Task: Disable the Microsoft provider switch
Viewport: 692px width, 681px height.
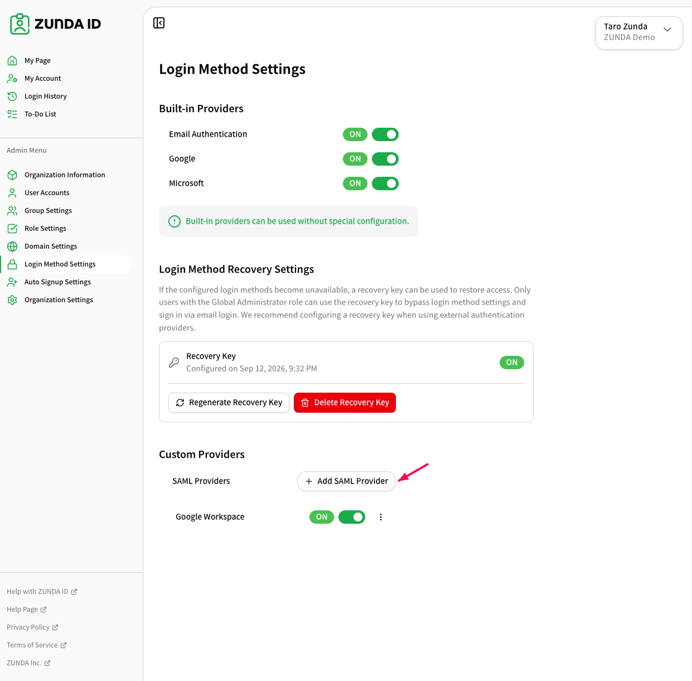Action: coord(385,183)
